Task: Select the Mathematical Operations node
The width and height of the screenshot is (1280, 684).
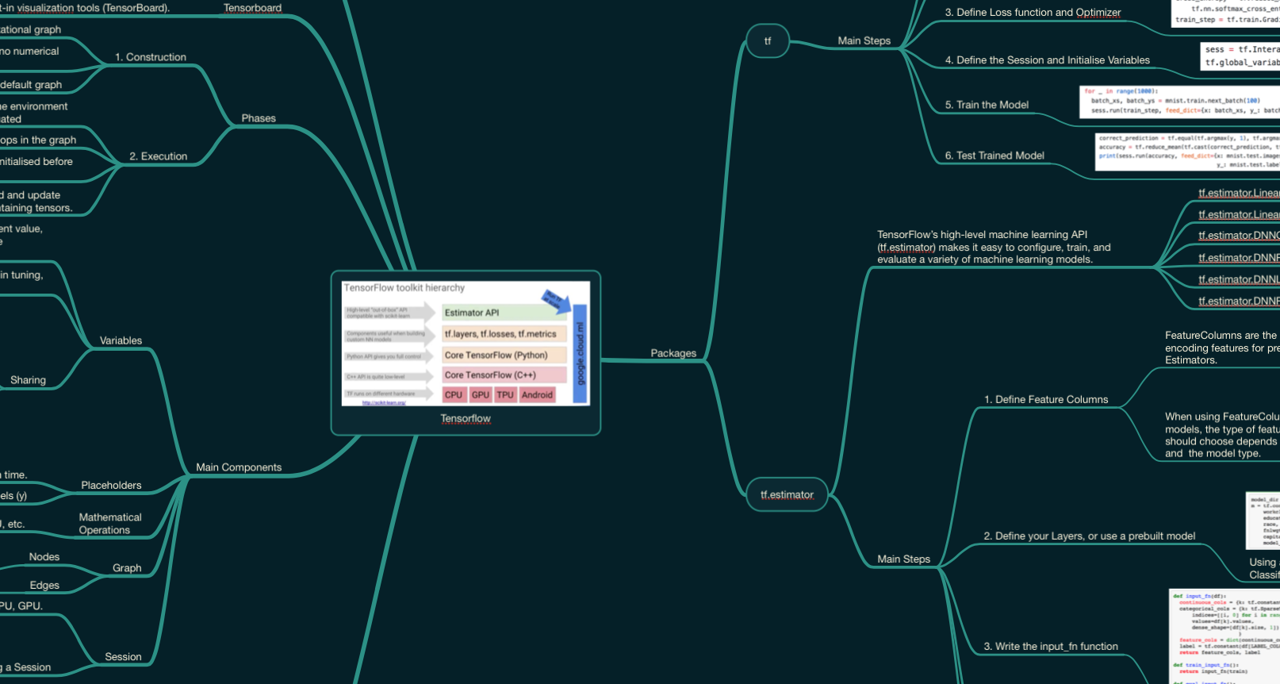Action: point(109,524)
